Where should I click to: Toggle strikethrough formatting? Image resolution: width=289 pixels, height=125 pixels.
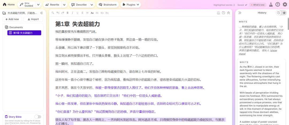tap(82, 13)
